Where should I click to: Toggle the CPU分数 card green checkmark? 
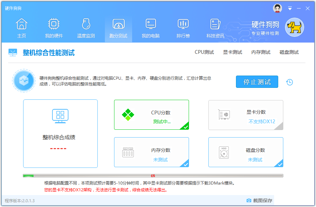tap(185, 126)
